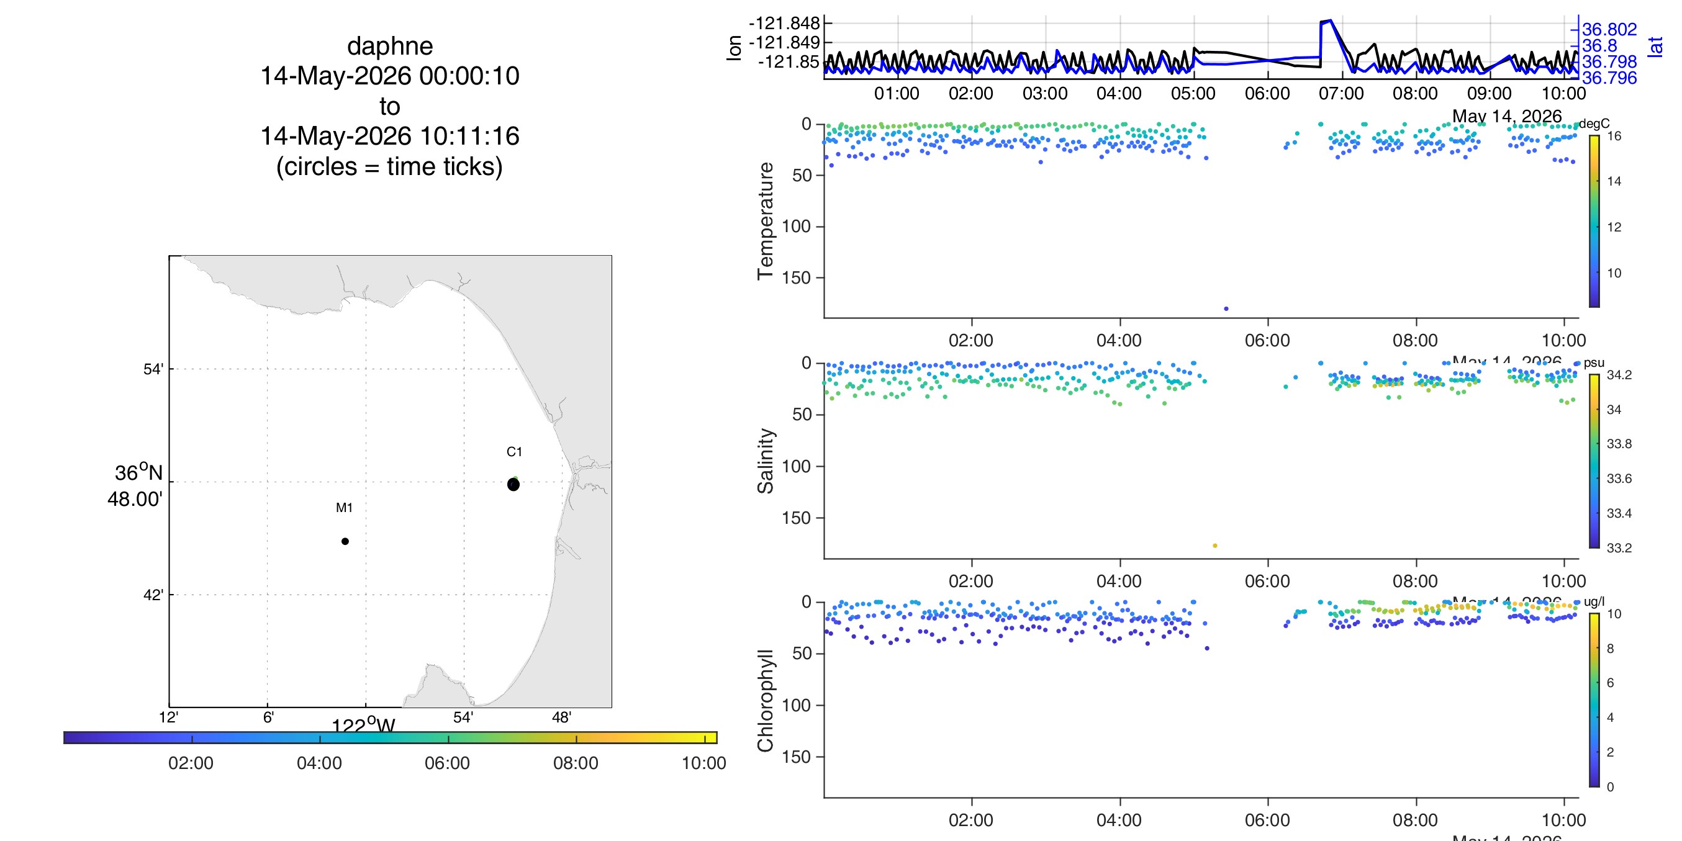Select the deep salinity outlier point

(1214, 546)
